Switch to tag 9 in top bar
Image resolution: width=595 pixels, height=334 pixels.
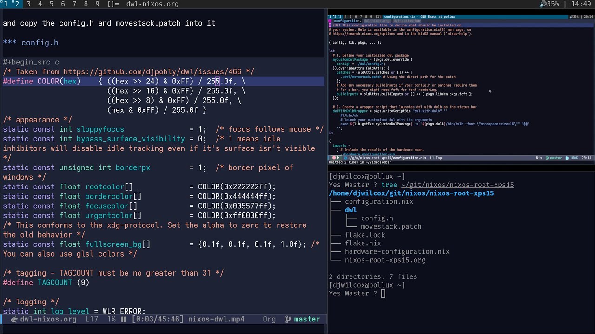[97, 4]
